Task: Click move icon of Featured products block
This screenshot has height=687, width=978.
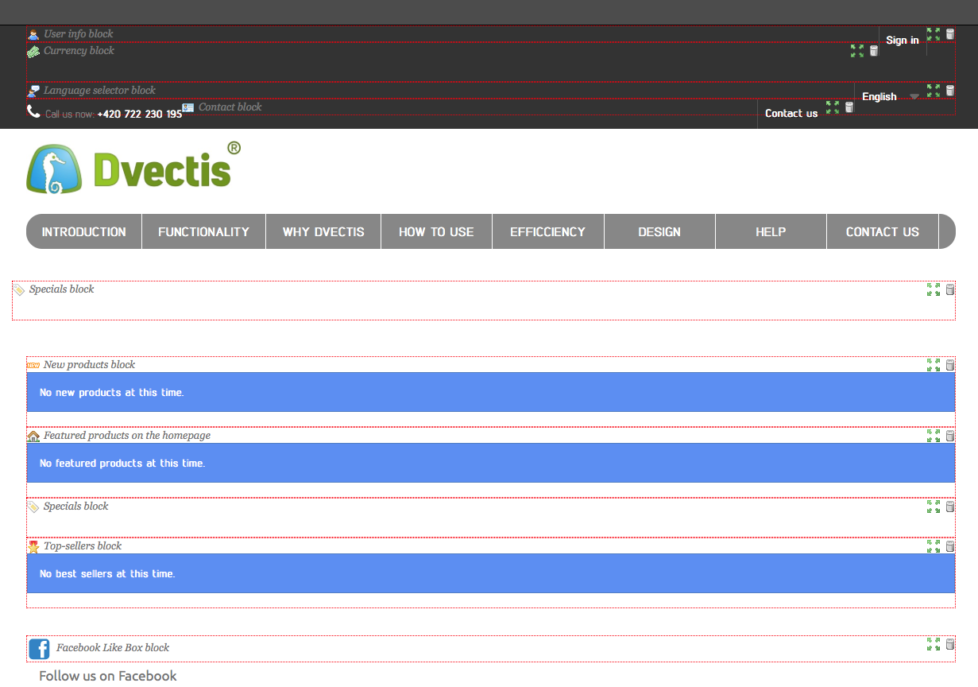Action: point(934,436)
